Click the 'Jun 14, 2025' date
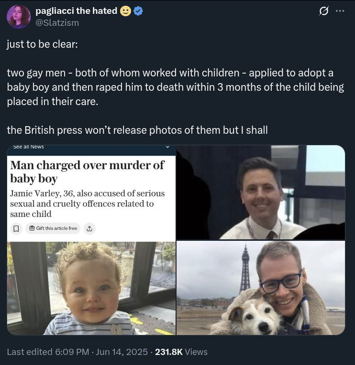This screenshot has width=355, height=365. click(122, 352)
